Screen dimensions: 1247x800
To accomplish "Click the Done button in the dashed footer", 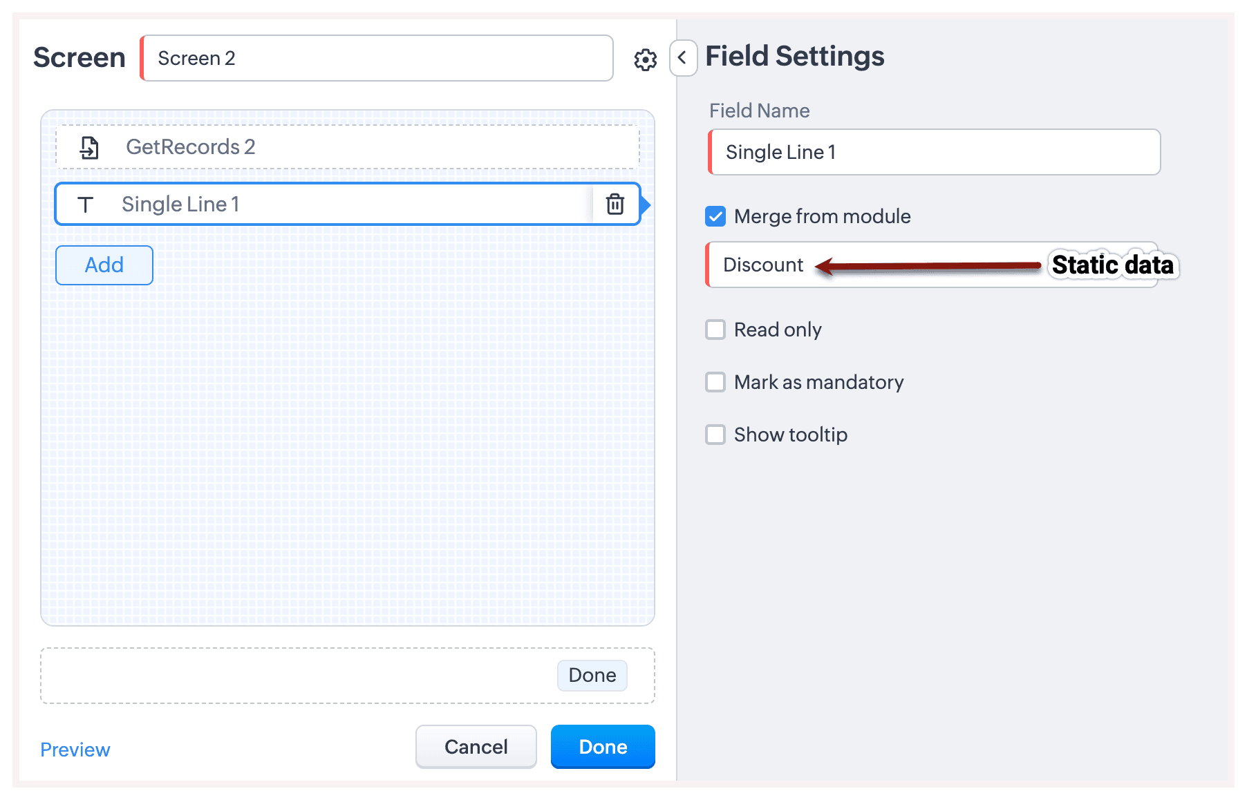I will [x=592, y=675].
